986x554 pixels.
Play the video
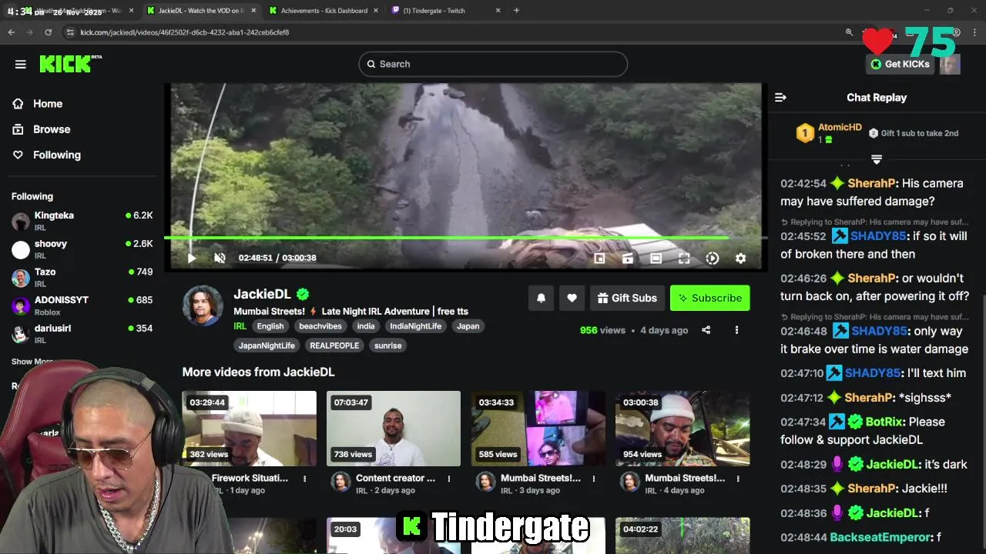coord(192,259)
